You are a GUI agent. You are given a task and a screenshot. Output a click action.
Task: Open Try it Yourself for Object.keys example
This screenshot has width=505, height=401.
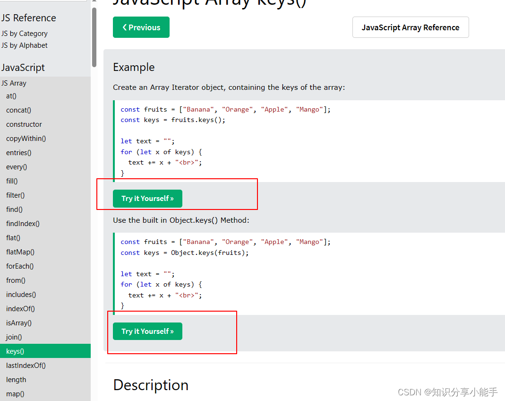pyautogui.click(x=147, y=331)
